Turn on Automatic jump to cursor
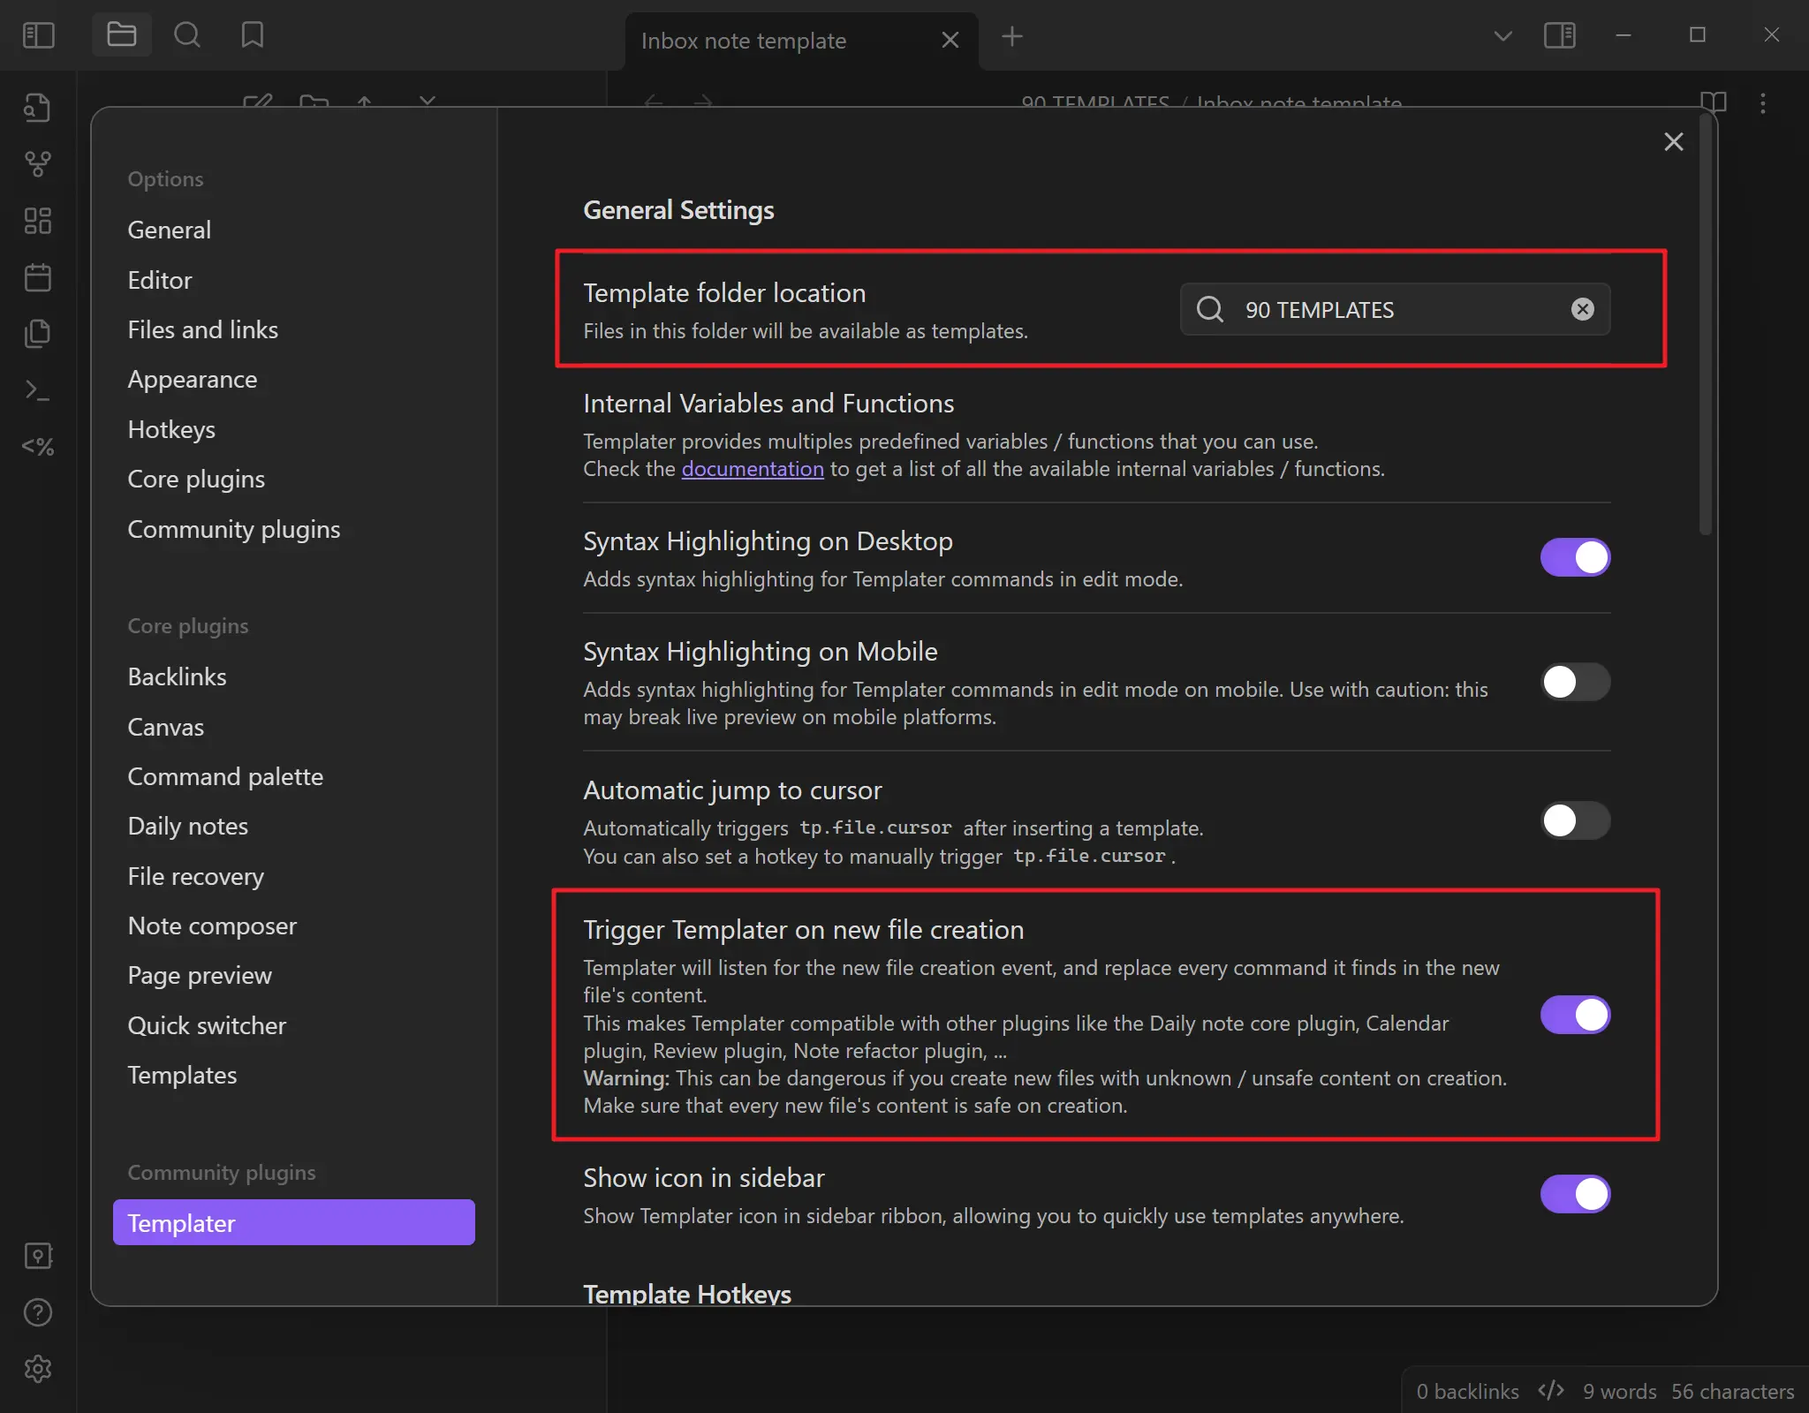Viewport: 1809px width, 1413px height. 1575,820
